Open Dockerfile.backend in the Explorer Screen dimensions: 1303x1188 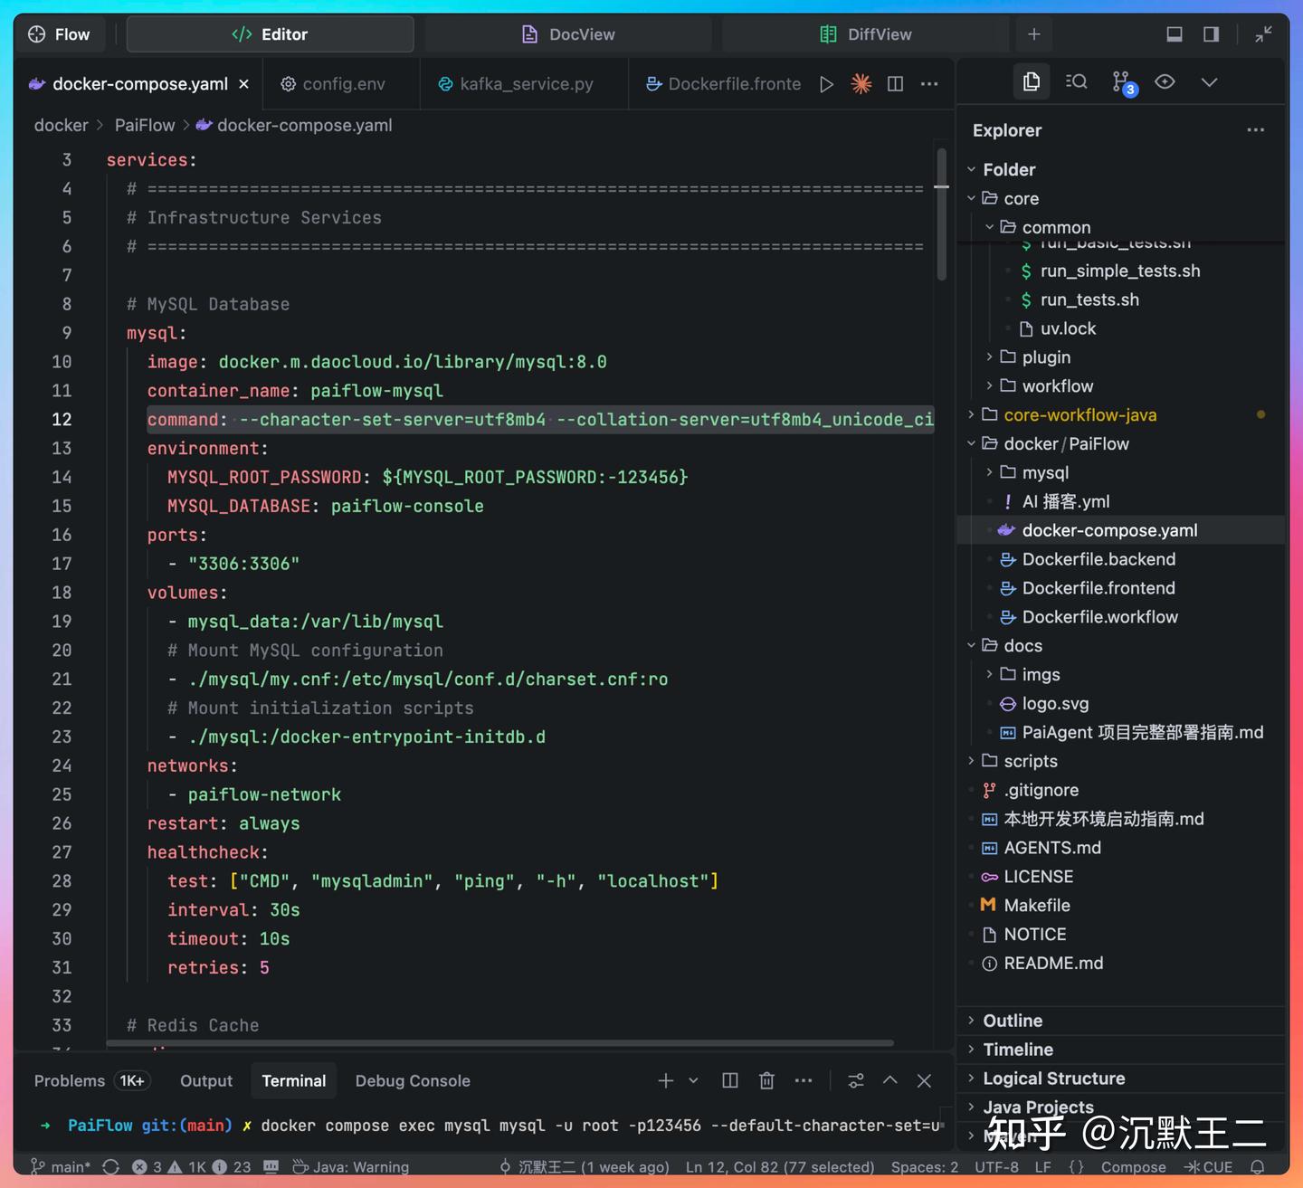[1099, 559]
